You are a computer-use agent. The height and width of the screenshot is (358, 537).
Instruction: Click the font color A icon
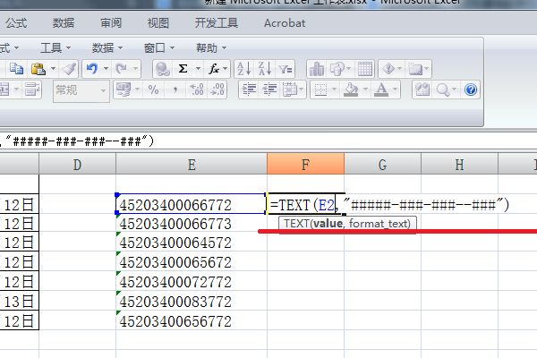click(381, 89)
